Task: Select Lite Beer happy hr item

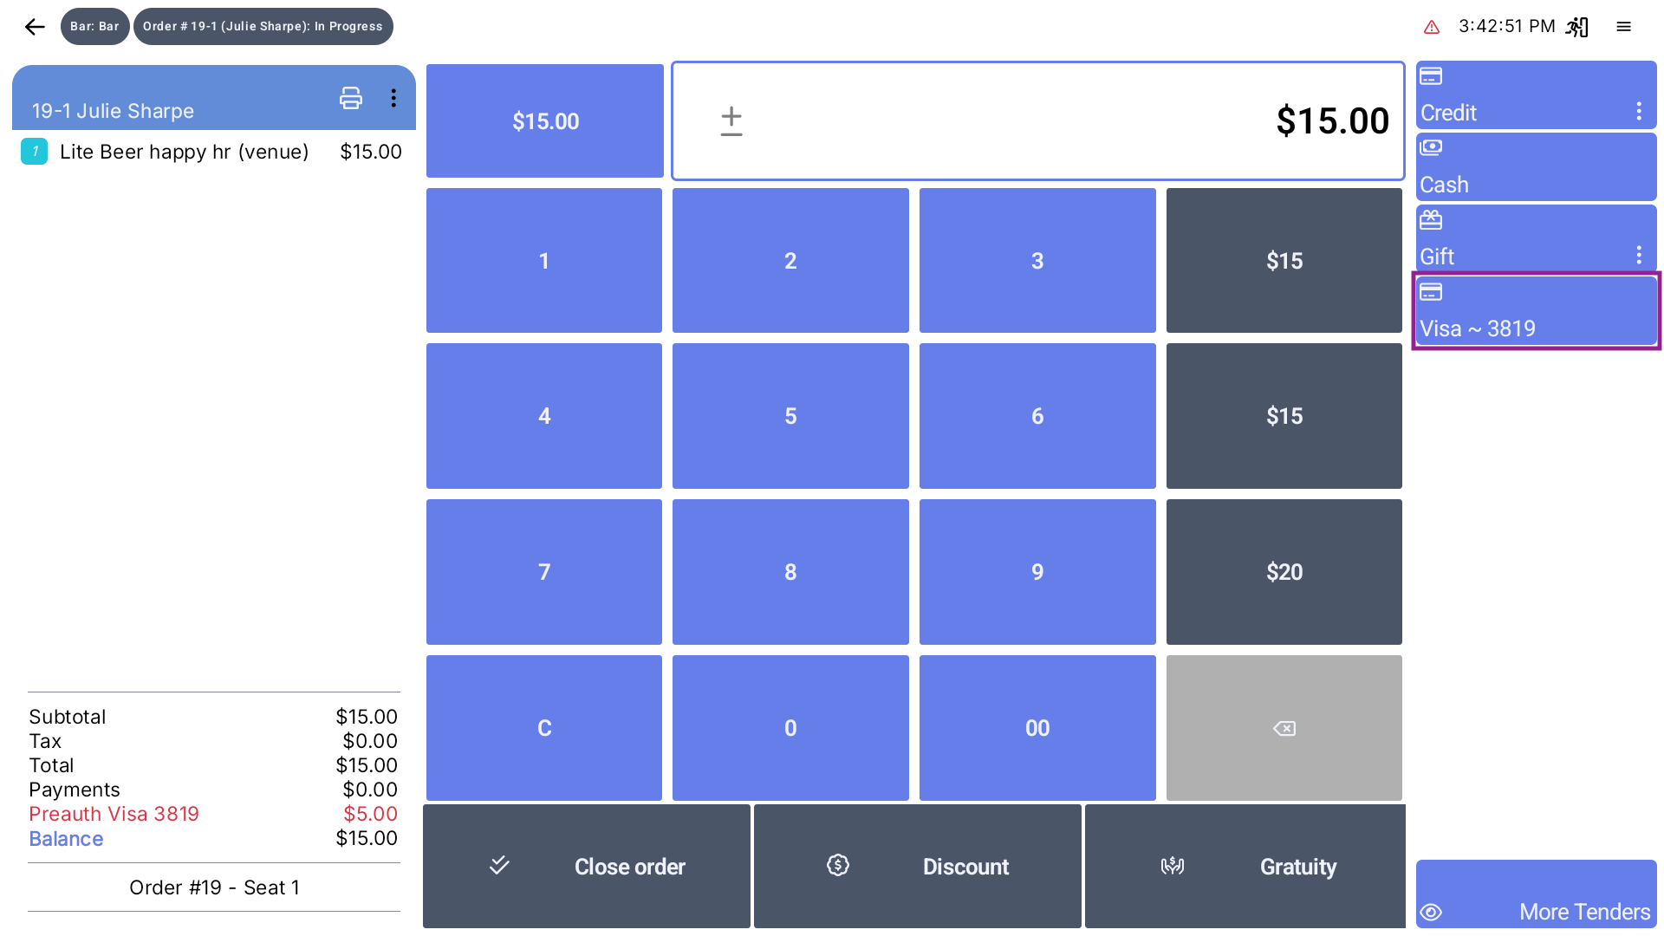Action: pyautogui.click(x=184, y=153)
